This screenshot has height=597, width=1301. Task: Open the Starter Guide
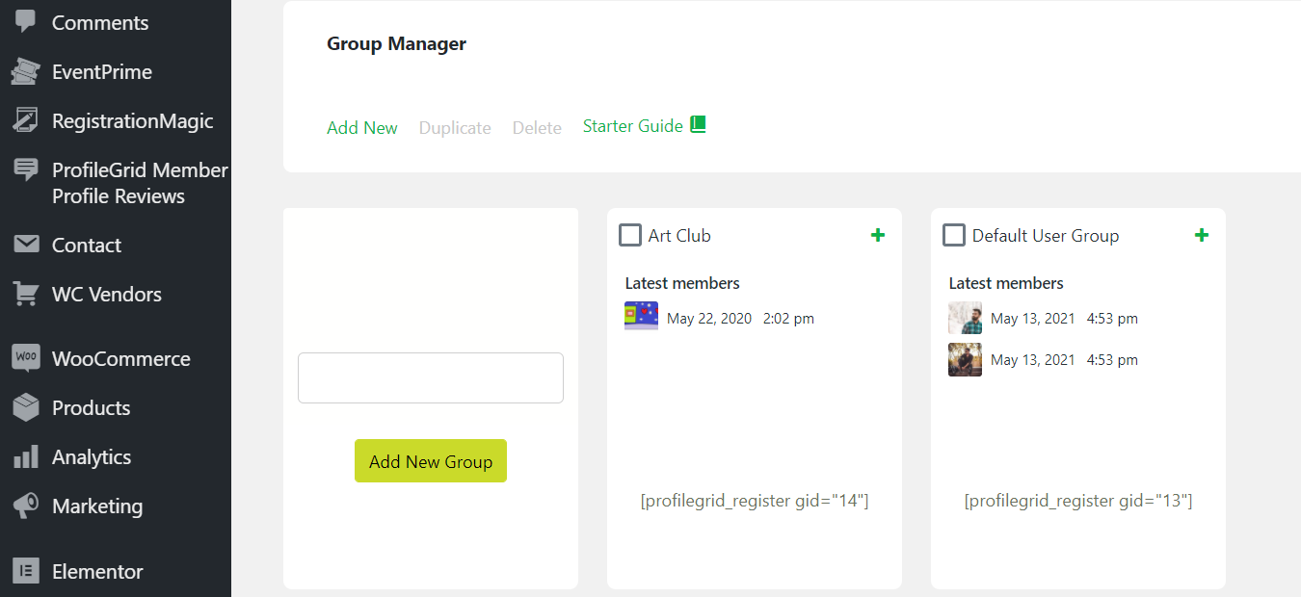tap(632, 125)
